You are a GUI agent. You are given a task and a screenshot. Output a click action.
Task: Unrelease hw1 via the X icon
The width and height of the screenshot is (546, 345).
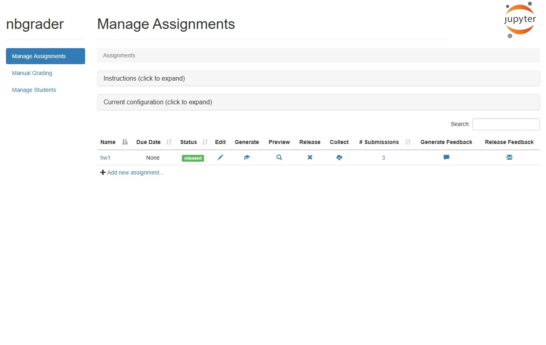(x=310, y=158)
